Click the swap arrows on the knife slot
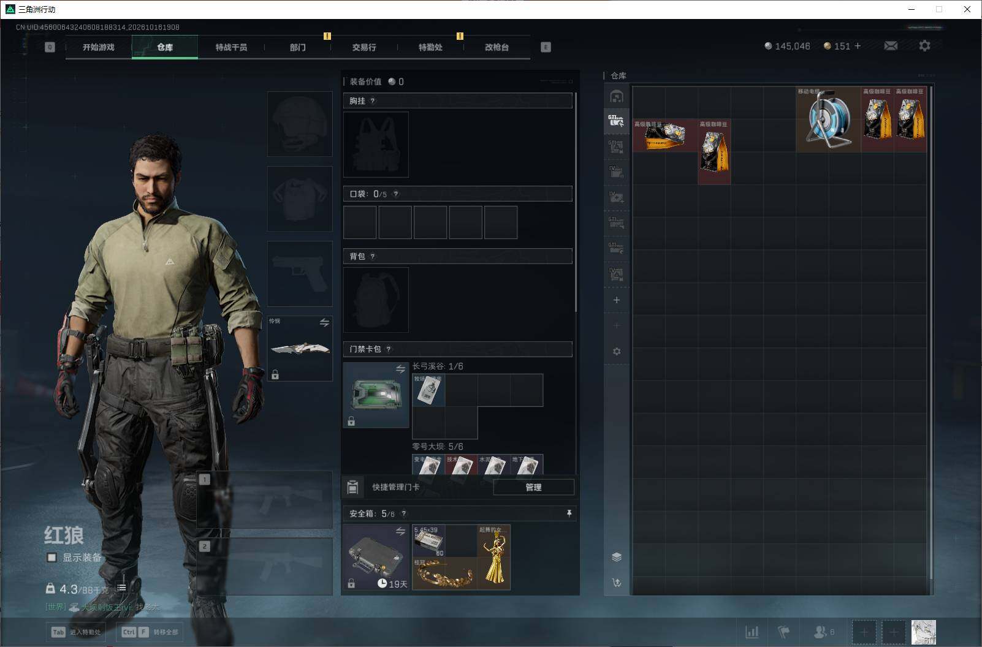The image size is (982, 647). [x=324, y=322]
